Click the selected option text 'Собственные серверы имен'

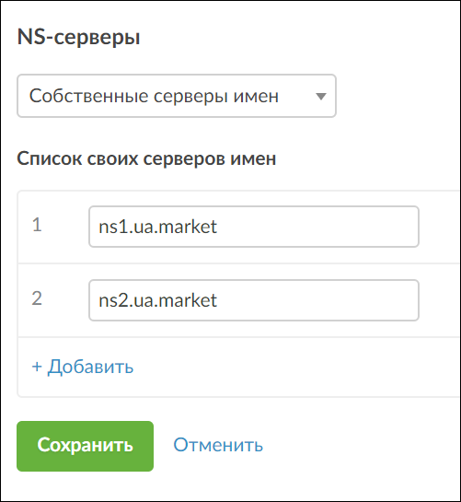[155, 96]
